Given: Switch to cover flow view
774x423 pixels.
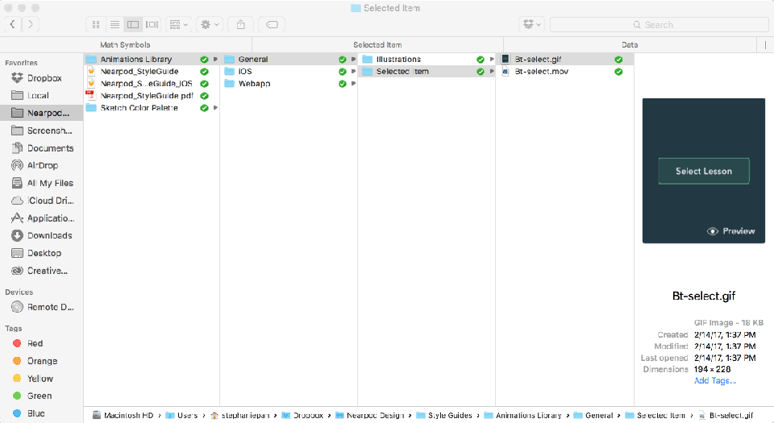Looking at the screenshot, I should coord(152,25).
